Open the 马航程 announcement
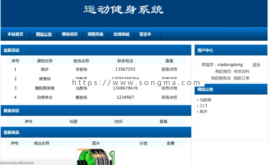The width and height of the screenshot is (270, 165). [205, 100]
